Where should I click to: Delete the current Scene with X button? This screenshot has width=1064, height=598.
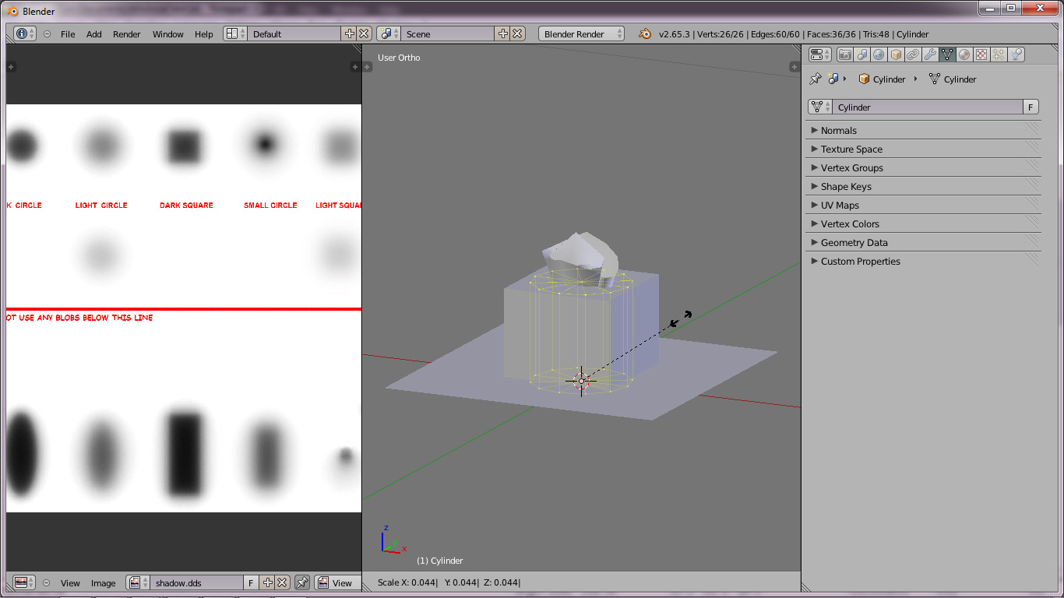coord(517,34)
